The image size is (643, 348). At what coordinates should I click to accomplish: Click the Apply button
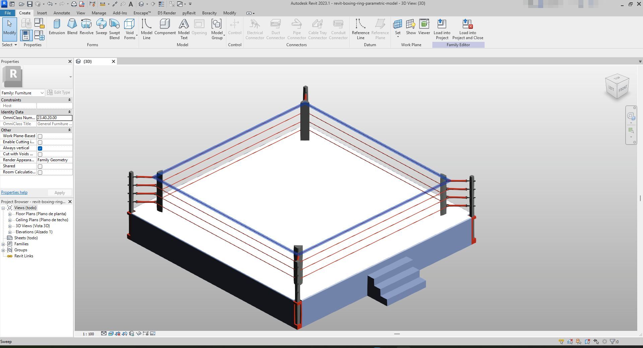point(60,193)
